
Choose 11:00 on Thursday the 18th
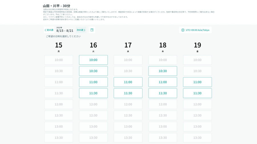[x=163, y=82]
